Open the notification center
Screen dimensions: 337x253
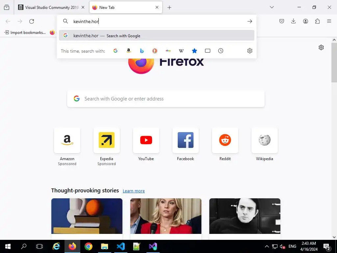(327, 246)
